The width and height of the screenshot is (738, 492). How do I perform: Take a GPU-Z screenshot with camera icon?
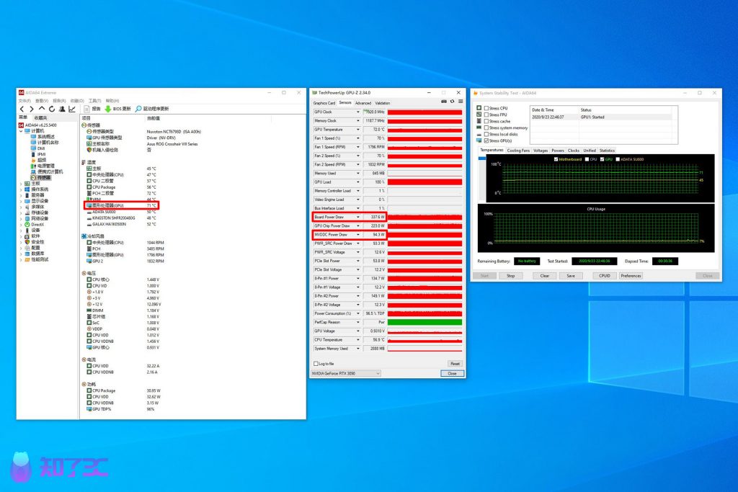444,102
